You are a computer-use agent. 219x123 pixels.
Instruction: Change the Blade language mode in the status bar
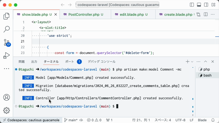tap(202, 120)
